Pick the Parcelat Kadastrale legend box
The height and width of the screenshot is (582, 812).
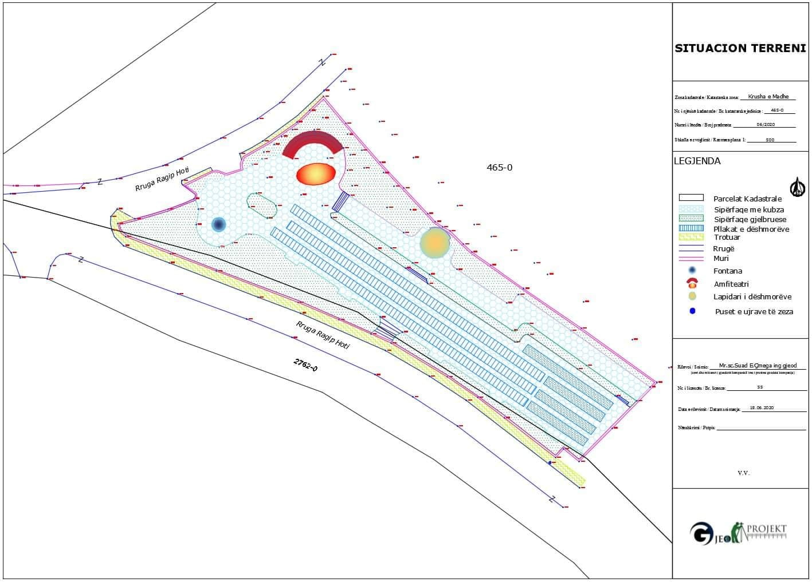(691, 198)
